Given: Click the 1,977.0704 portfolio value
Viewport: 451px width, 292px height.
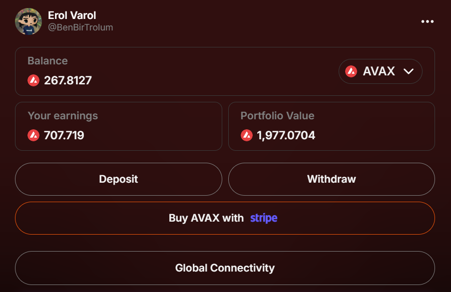Looking at the screenshot, I should tap(286, 135).
